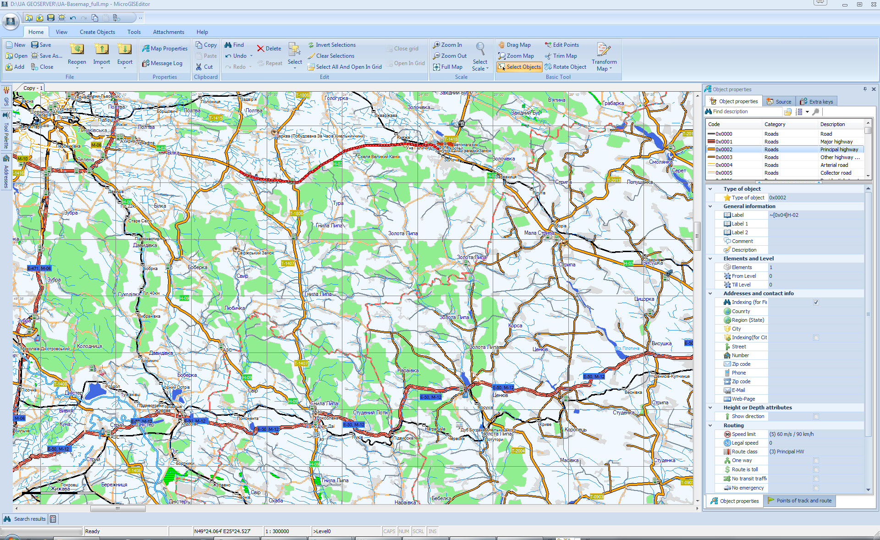Collapse the General information section
This screenshot has height=540, width=880.
[x=710, y=206]
